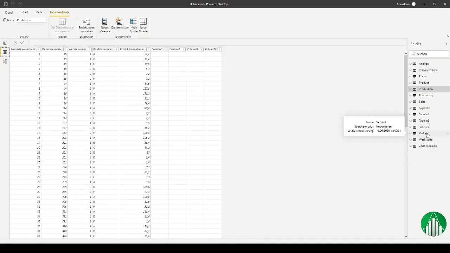This screenshot has width=450, height=253.
Task: Open the Hilfe ribbon tab
Action: coord(39,12)
